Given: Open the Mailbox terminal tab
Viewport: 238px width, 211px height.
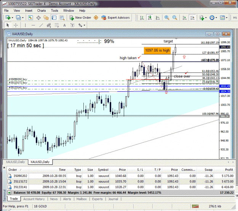Looking at the screenshot, I should pos(81,199).
